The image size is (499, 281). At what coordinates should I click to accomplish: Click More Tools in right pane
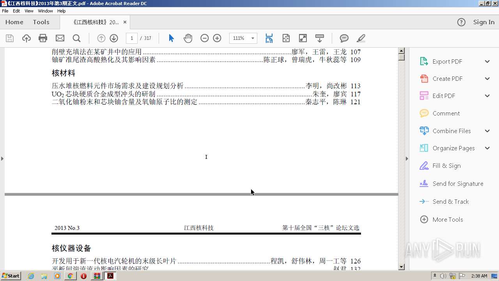point(448,219)
